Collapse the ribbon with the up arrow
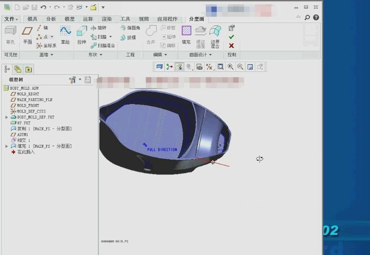 [x=298, y=17]
